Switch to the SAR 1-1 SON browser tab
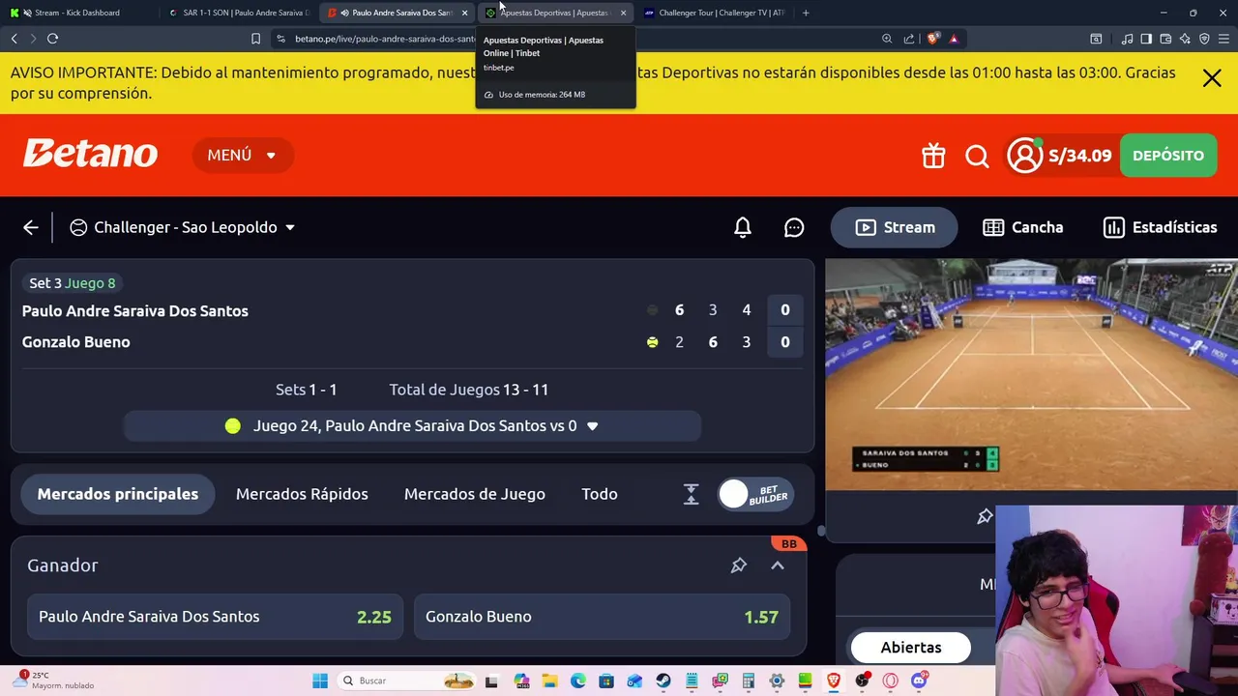 (x=240, y=13)
